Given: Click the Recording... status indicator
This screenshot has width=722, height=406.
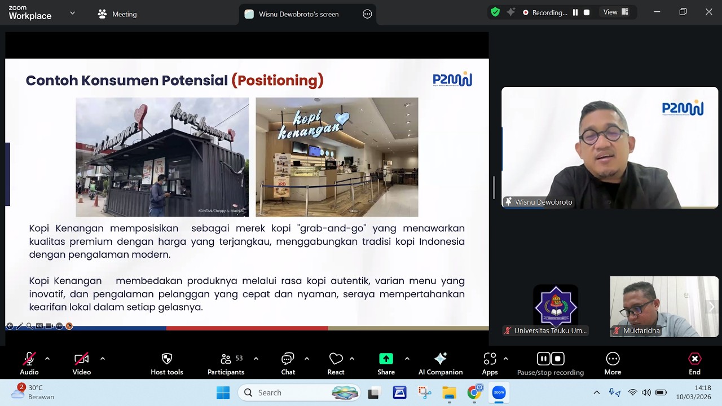Looking at the screenshot, I should (x=545, y=12).
